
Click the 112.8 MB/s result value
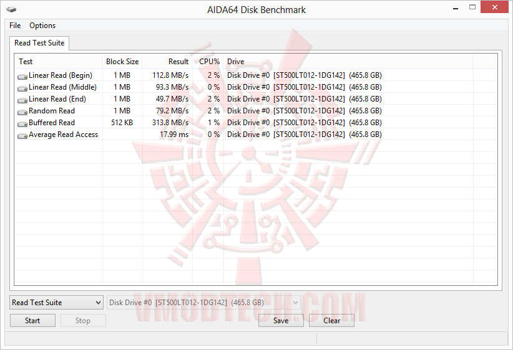click(170, 75)
